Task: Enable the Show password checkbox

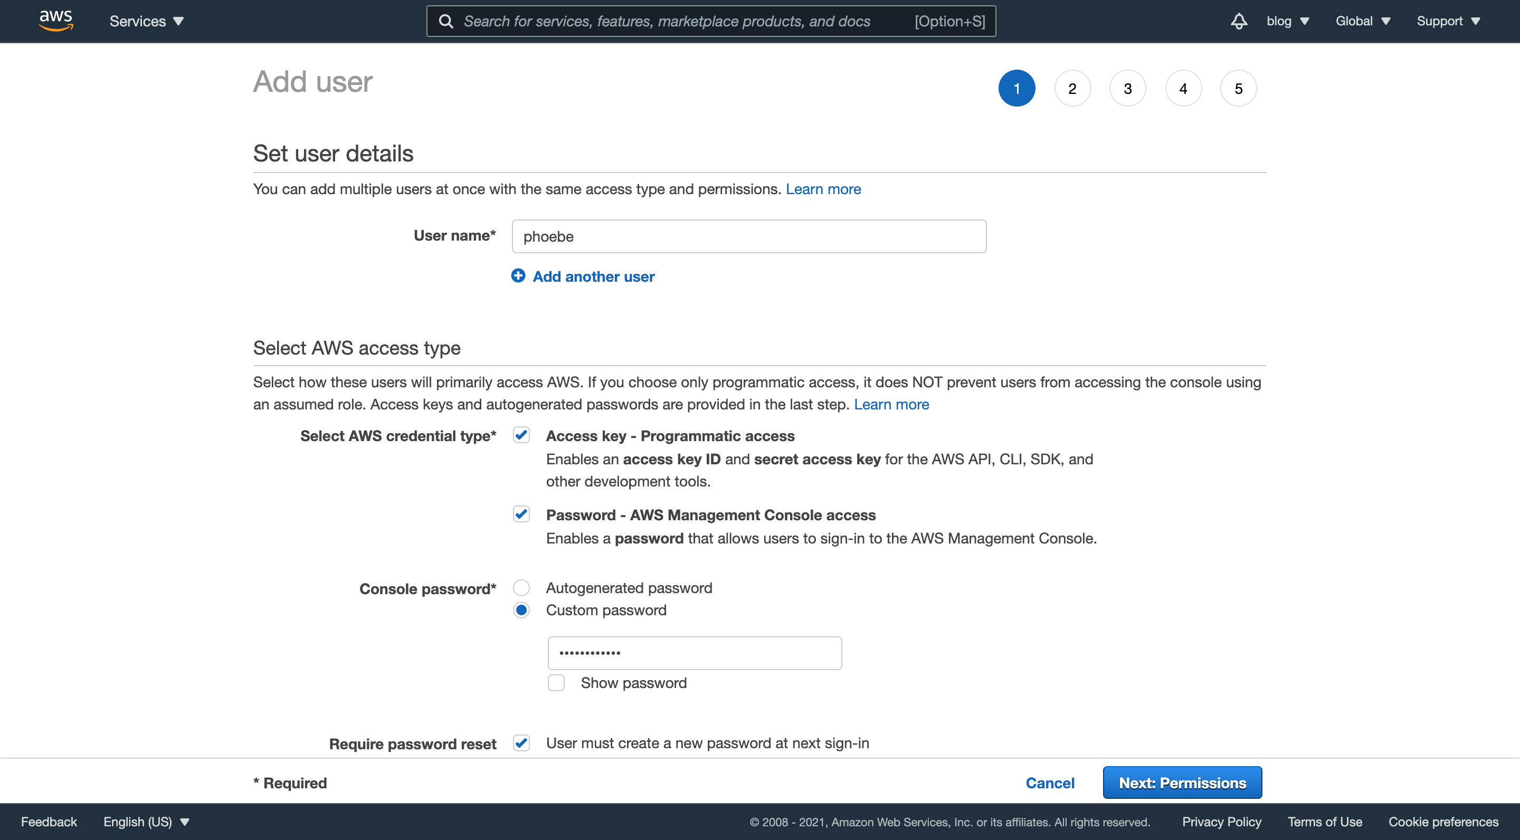Action: click(556, 683)
